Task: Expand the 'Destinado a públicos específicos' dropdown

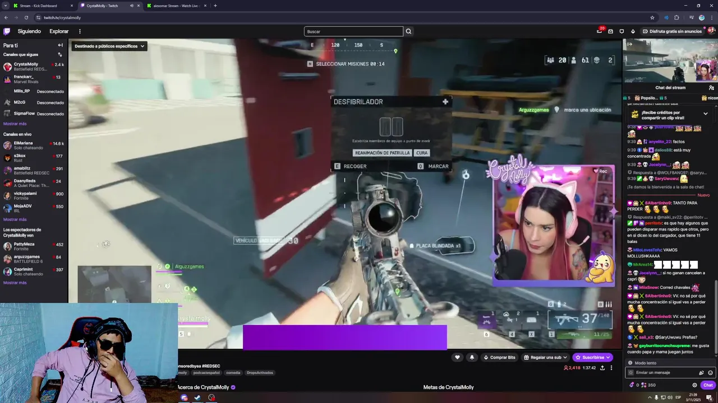Action: [x=109, y=46]
